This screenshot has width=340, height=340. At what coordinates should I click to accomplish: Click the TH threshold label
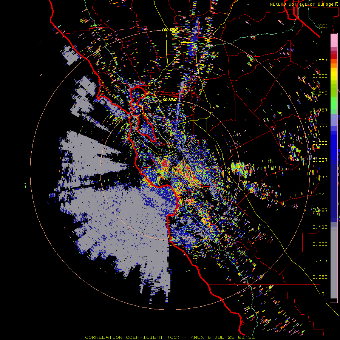[325, 294]
